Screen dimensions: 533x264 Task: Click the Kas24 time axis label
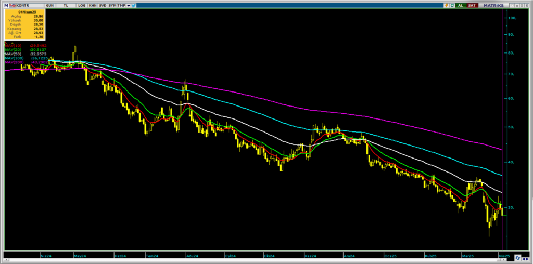[x=310, y=256]
